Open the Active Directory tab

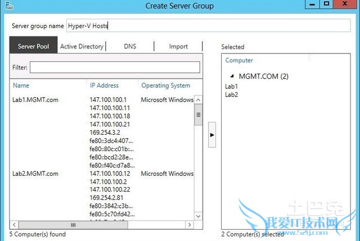tap(82, 46)
